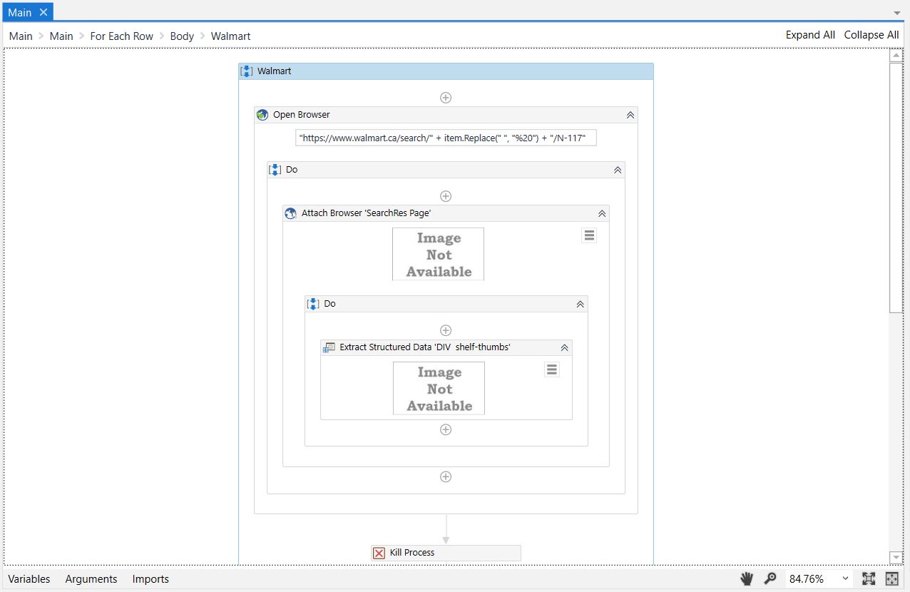910x592 pixels.
Task: Select Walmart breadcrumb
Action: [x=230, y=36]
